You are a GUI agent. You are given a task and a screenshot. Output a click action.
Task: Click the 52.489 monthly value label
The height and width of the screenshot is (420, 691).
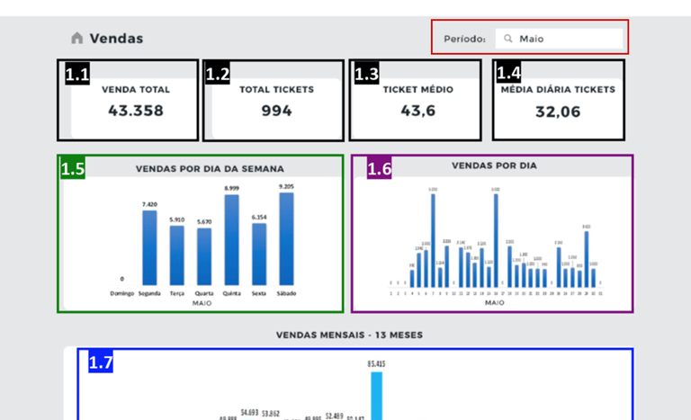[x=335, y=416]
